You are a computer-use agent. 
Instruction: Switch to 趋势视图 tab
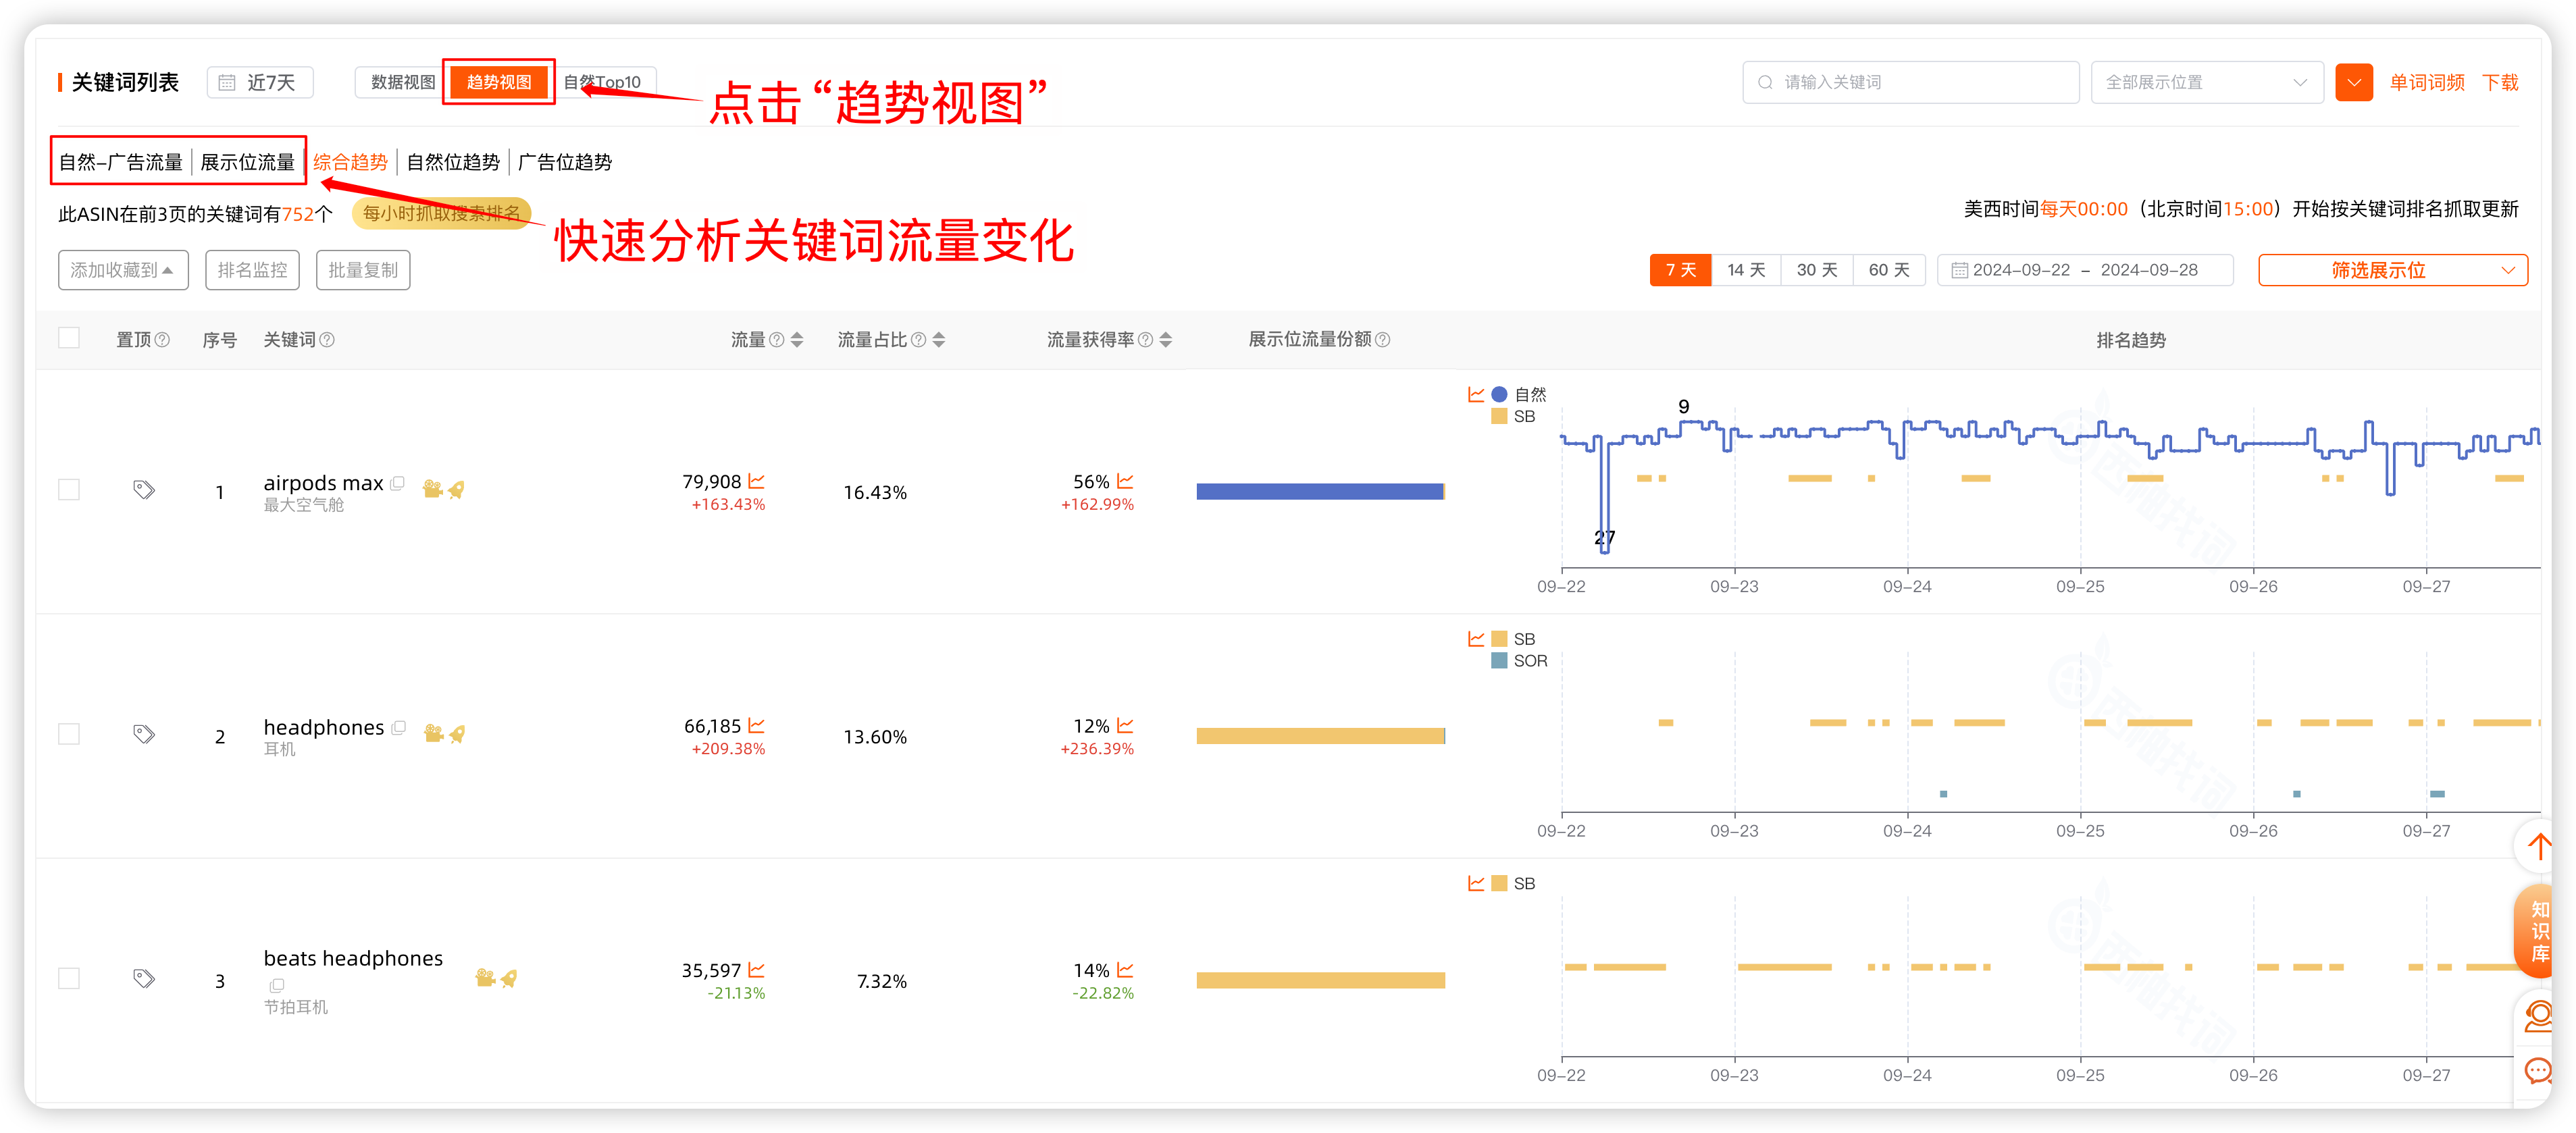499,82
